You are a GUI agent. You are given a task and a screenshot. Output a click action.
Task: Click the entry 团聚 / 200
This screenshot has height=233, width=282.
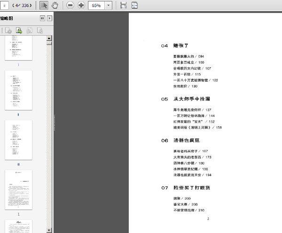point(182,199)
